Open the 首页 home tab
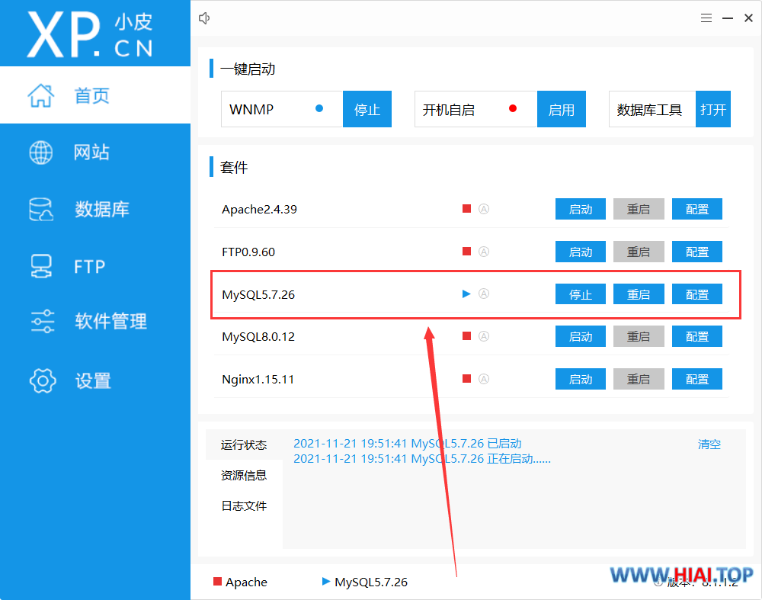762x600 pixels. [95, 95]
